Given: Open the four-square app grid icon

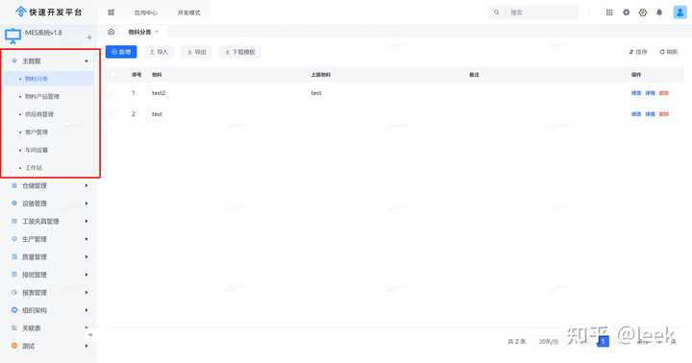Looking at the screenshot, I should (111, 12).
